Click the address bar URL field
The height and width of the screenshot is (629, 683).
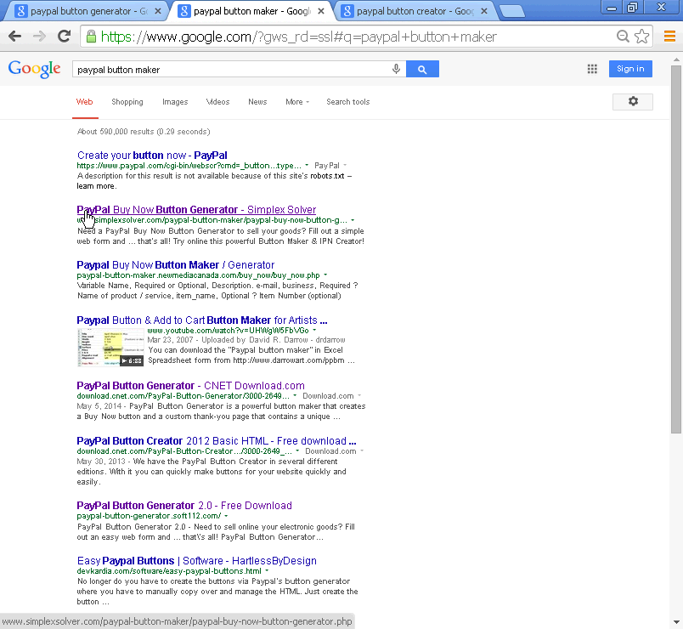pyautogui.click(x=348, y=37)
